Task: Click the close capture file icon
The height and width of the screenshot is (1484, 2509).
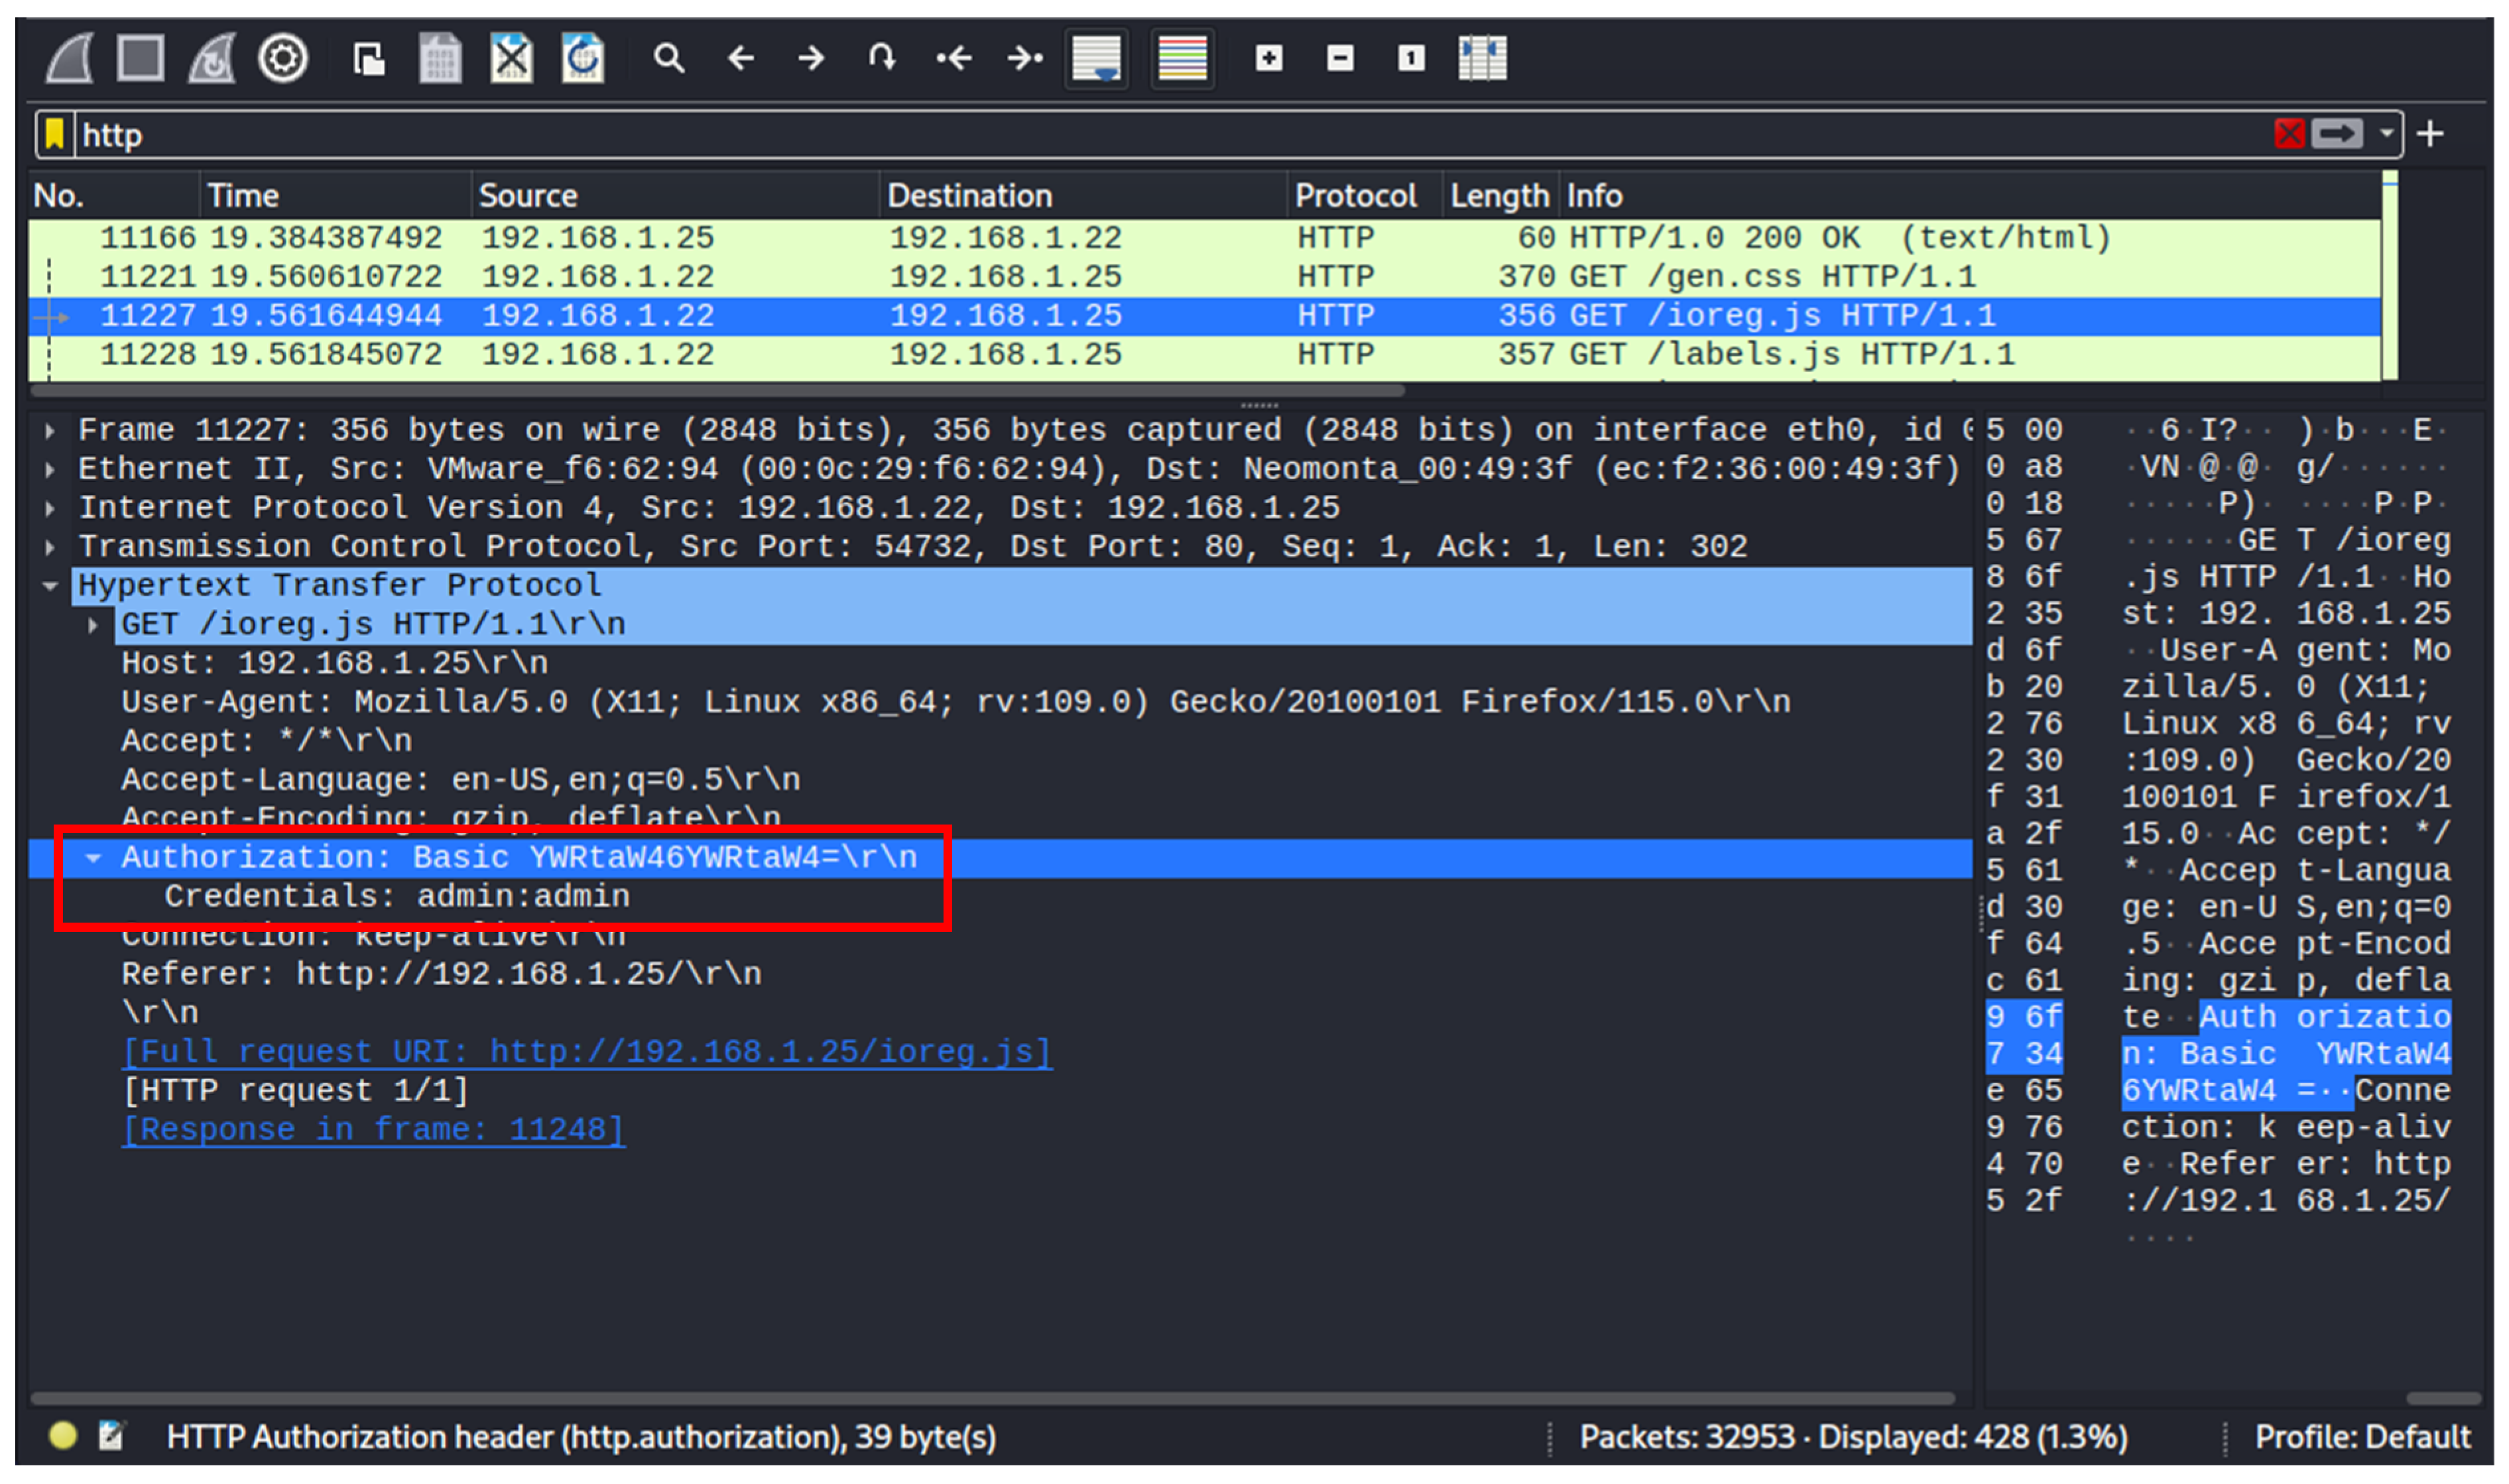Action: tap(511, 58)
